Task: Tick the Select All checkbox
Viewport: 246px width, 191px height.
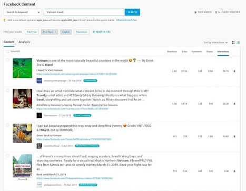Action: click(x=7, y=52)
